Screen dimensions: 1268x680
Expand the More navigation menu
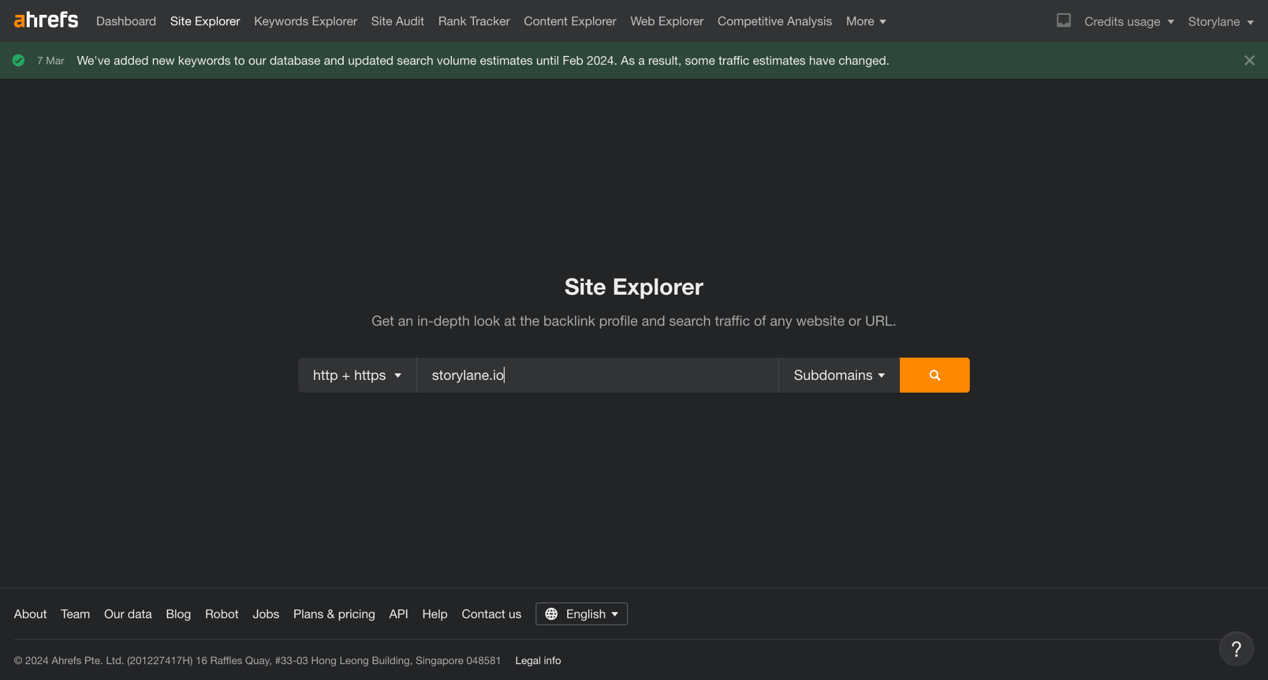click(866, 21)
